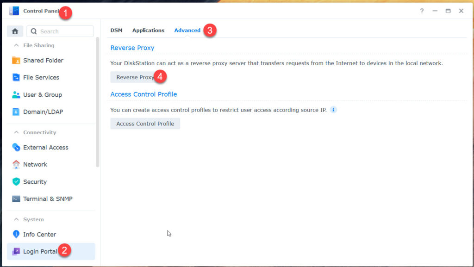Open the help question mark button

click(422, 11)
